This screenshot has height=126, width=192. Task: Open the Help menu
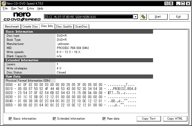click(x=40, y=8)
